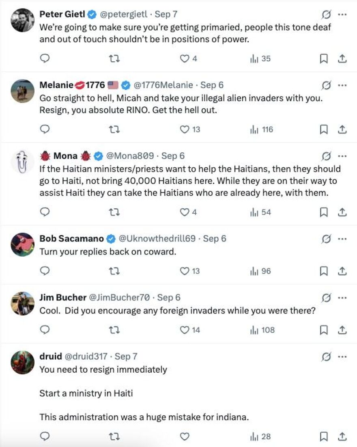Image resolution: width=357 pixels, height=447 pixels.
Task: Unlike Bob Sacamano's tweet
Action: [x=184, y=271]
